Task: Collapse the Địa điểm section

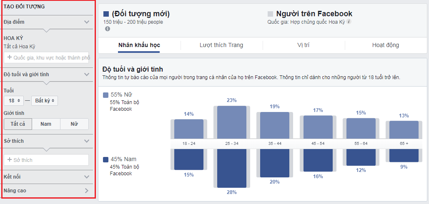Action: point(87,22)
